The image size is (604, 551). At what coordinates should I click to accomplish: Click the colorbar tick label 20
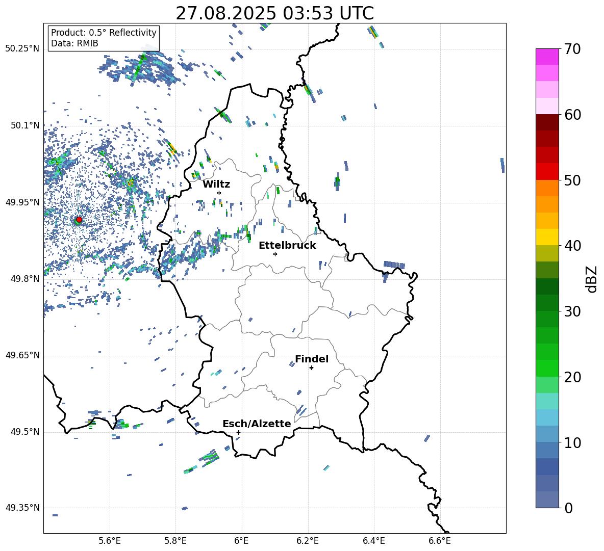(573, 377)
